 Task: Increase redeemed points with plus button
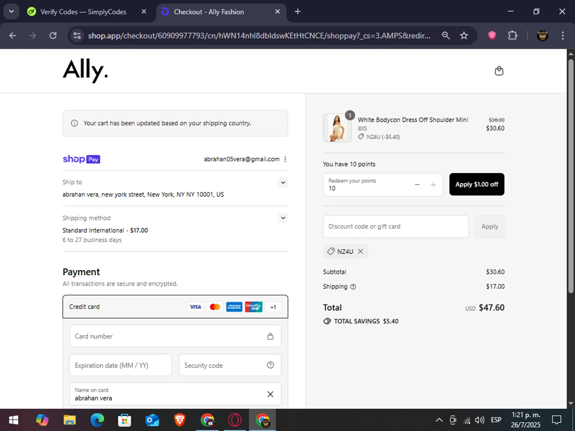pos(433,185)
